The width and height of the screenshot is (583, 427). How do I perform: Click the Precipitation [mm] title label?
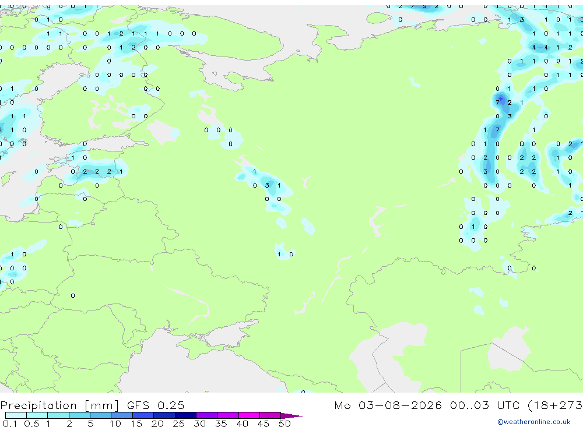(59, 405)
